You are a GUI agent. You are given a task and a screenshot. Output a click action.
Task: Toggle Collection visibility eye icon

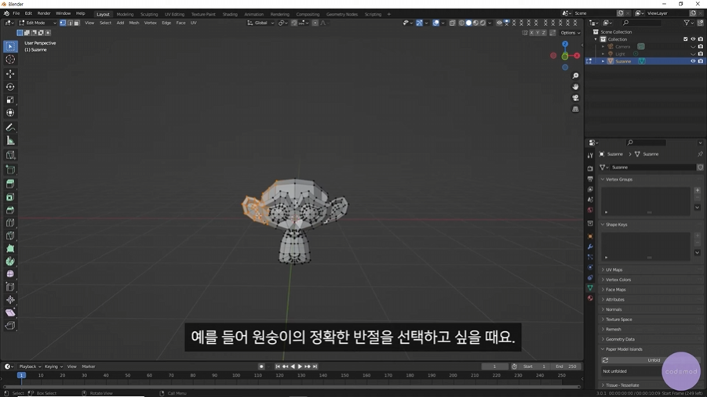pos(693,39)
